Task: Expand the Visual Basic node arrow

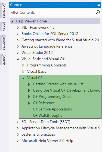Action: (x=23, y=72)
